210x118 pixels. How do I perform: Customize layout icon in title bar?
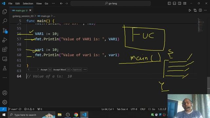click(185, 4)
